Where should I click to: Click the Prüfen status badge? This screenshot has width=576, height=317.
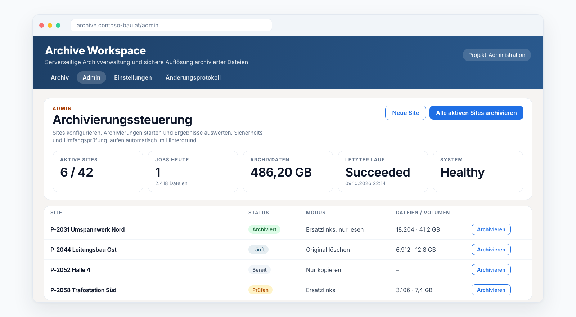point(260,290)
